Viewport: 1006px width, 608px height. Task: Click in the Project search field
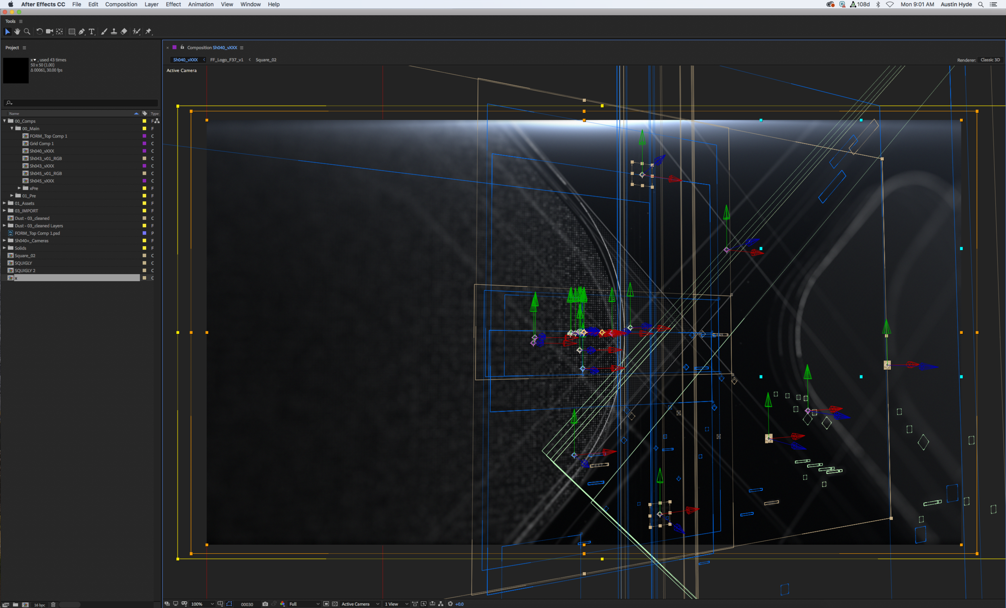coord(81,103)
